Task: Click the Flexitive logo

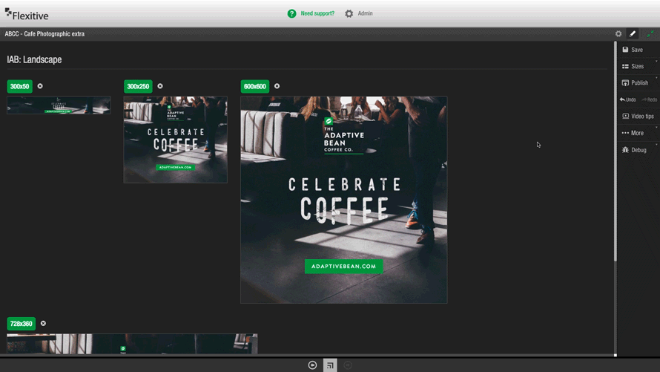Action: 27,15
